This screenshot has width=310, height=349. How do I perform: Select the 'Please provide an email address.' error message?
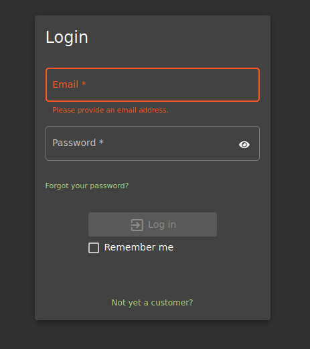tap(110, 110)
